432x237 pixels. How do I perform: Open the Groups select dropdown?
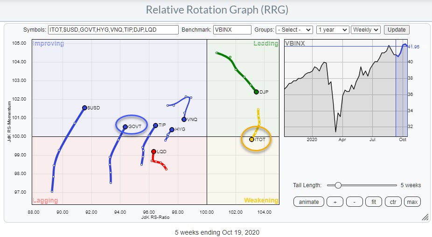coord(294,30)
